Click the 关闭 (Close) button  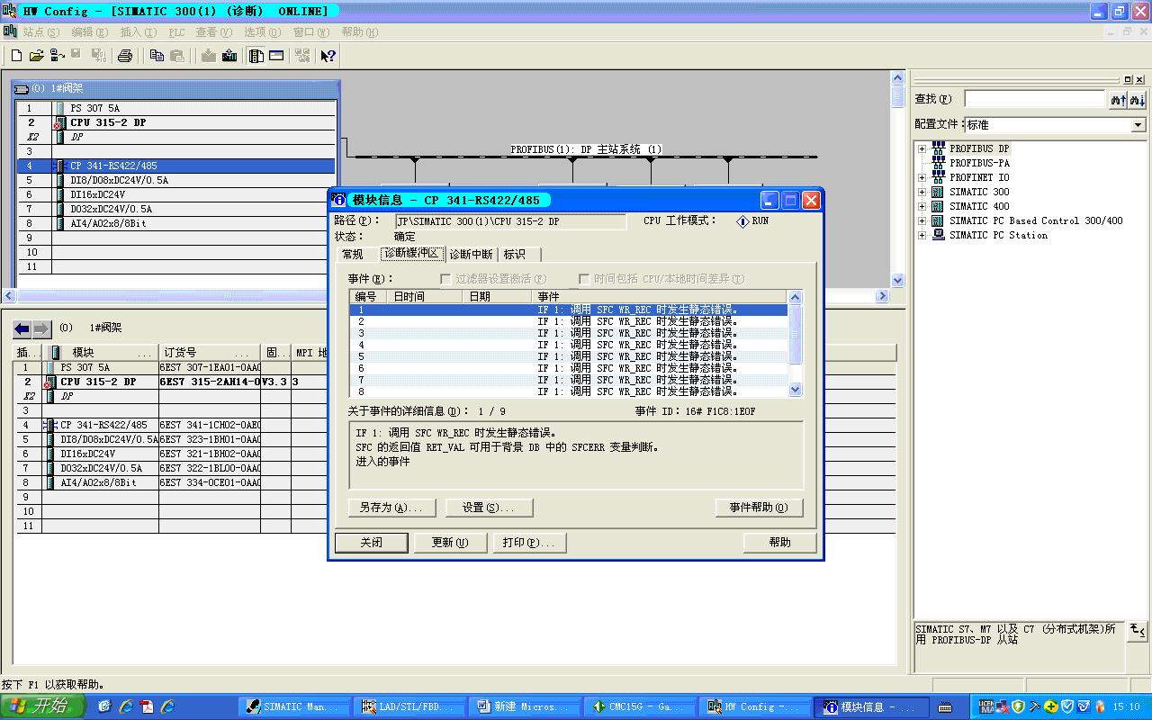372,543
